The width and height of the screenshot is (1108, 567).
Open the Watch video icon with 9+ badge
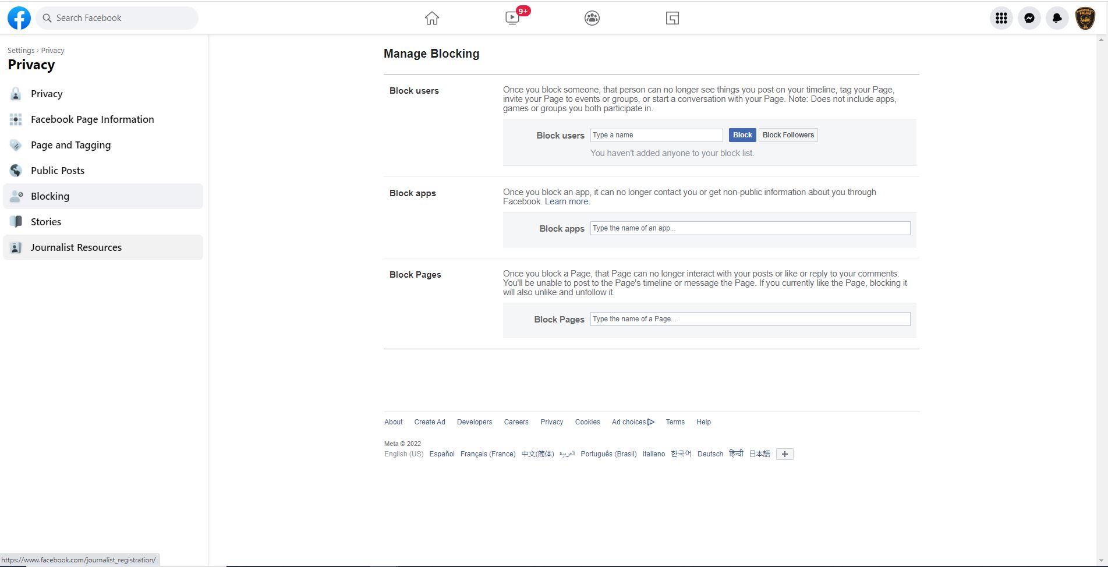tap(512, 18)
